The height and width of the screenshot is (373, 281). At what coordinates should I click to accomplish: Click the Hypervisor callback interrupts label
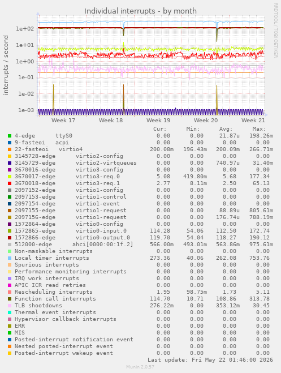tap(66, 319)
